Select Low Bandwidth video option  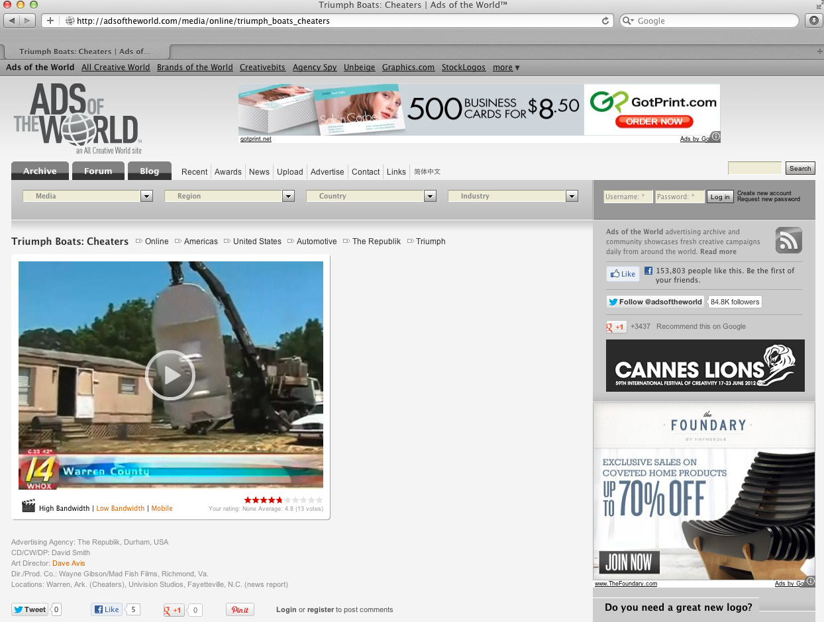(120, 508)
